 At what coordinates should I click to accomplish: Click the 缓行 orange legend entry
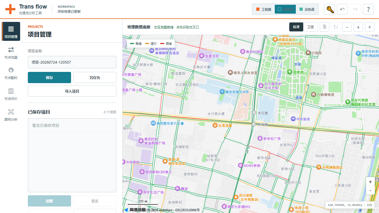[x=151, y=43]
